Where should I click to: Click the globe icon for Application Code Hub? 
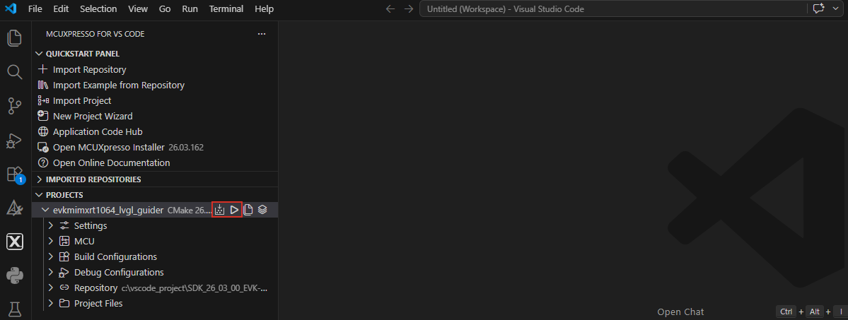point(43,132)
